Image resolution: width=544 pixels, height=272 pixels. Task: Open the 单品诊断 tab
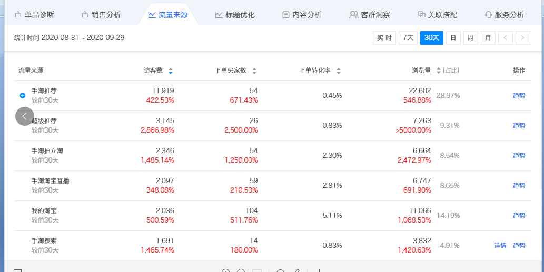(34, 15)
